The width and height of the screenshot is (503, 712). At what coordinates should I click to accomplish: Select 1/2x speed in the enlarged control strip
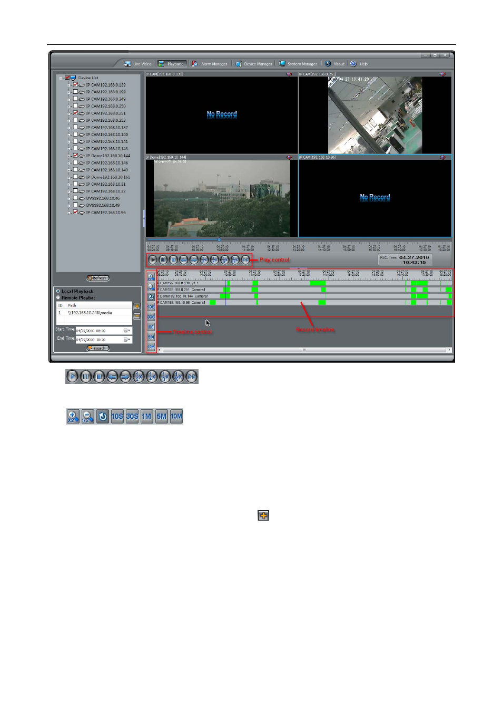tap(139, 377)
